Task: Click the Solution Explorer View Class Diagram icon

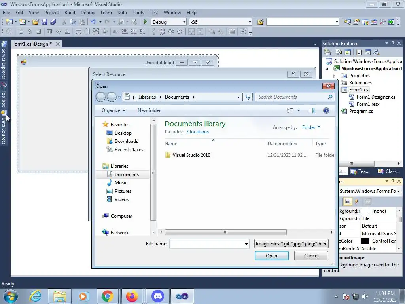Action: 377,53
